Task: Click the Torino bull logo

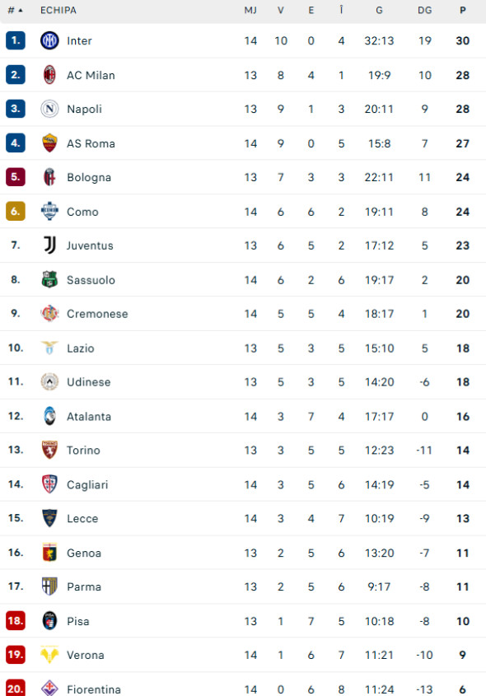Action: tap(49, 451)
